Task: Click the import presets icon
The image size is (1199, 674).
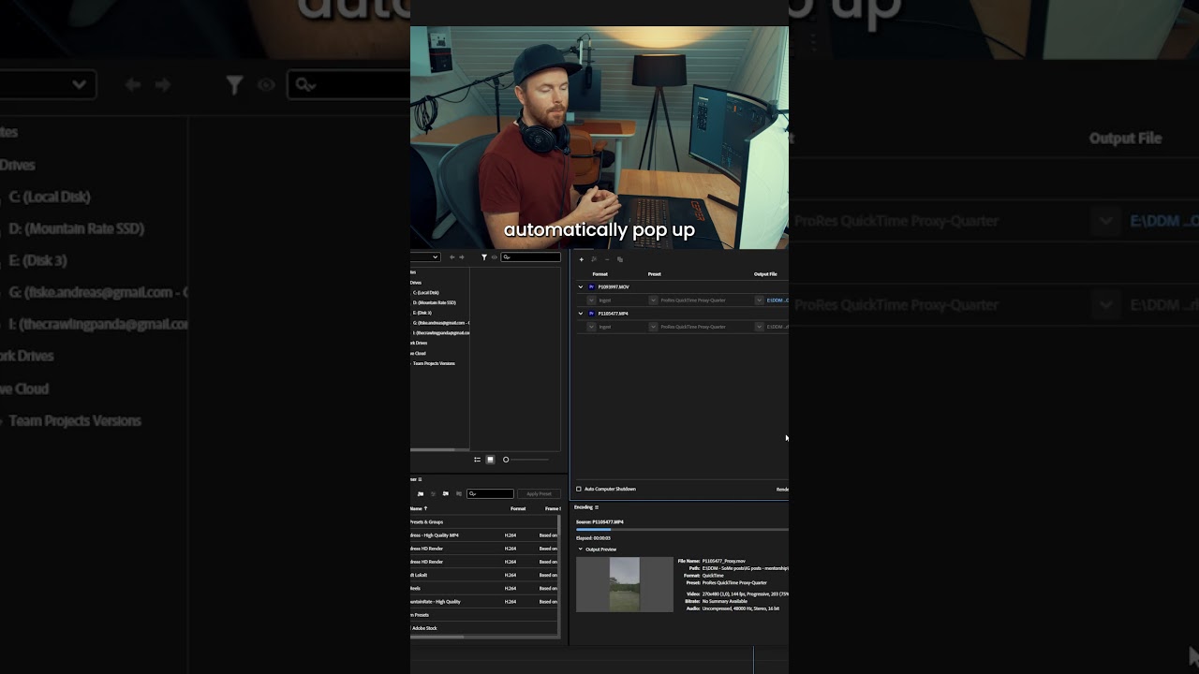Action: (446, 493)
